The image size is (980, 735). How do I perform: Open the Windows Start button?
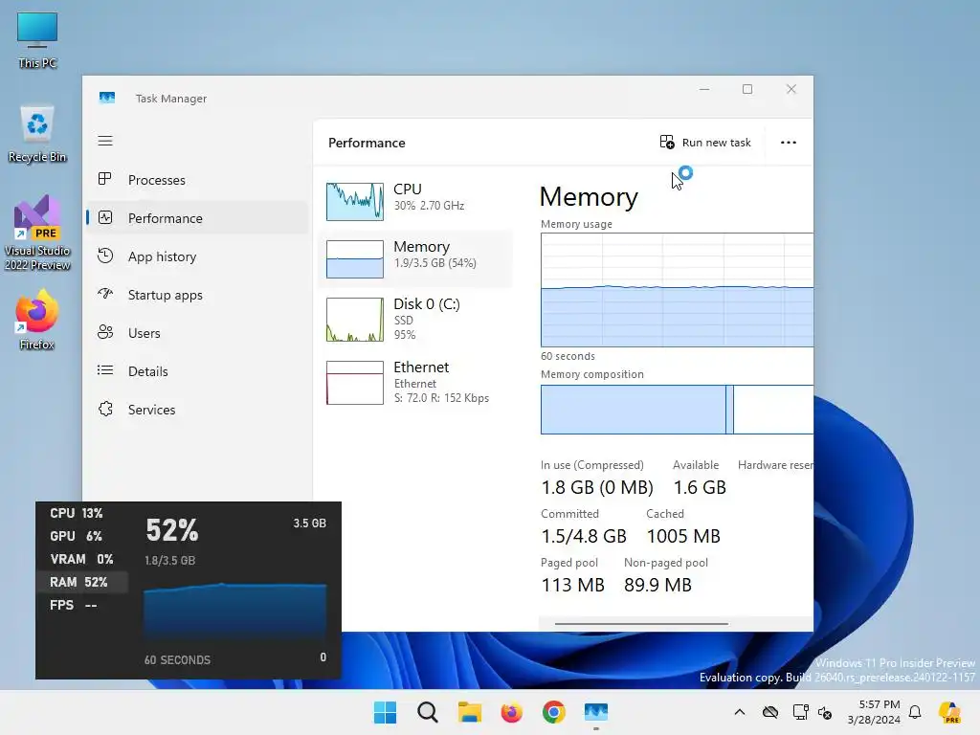[x=385, y=712]
